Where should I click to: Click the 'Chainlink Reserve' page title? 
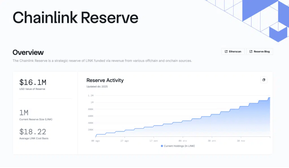tap(75, 18)
